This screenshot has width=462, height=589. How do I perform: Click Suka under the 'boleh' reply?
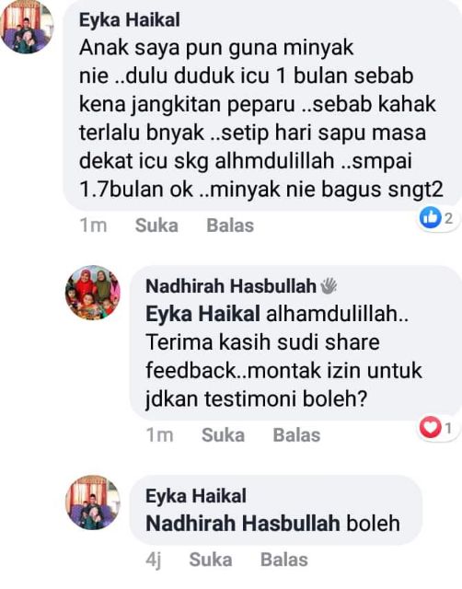(211, 560)
